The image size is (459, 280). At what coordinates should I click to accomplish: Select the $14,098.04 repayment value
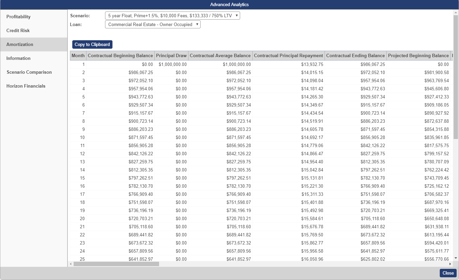288,80
